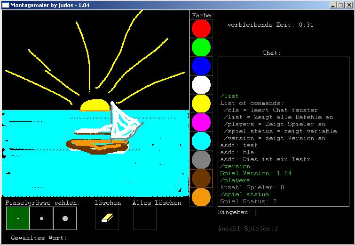Click the green '/spiel status' command line
This screenshot has width=355, height=245.
click(x=245, y=194)
